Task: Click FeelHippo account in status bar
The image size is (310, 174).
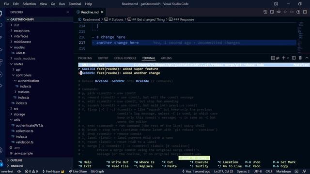Action: (x=53, y=172)
